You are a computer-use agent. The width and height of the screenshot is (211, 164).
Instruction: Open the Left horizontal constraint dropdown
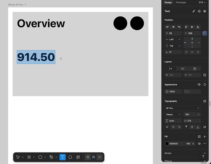[173, 40]
